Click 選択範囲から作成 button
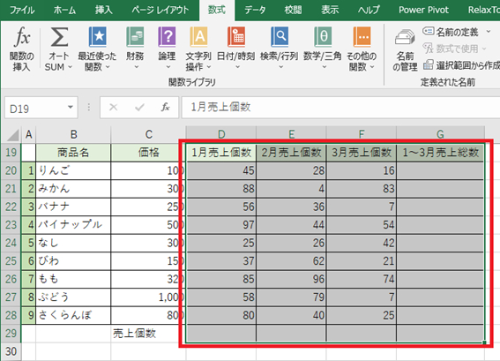Viewport: 500px width, 361px height. tap(461, 65)
